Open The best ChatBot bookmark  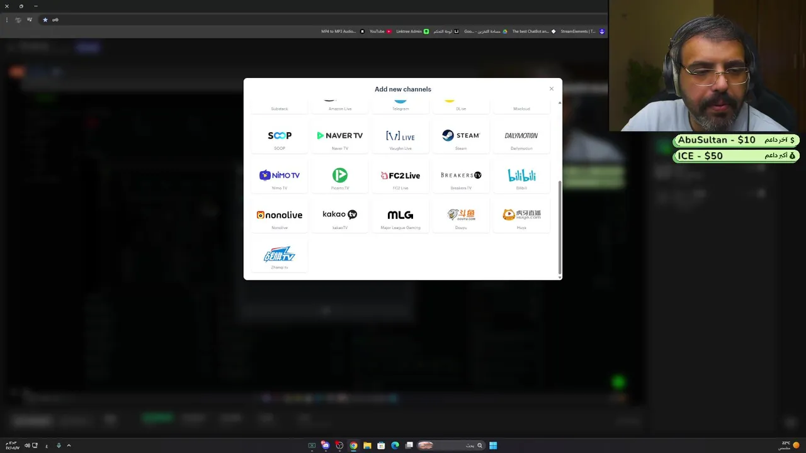pos(534,31)
